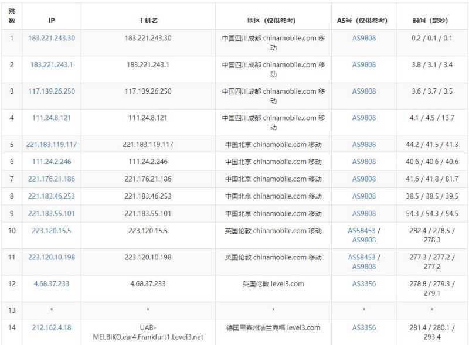Screen dimensions: 469x345
Task: Click the 跳数 column header
Action: point(12,16)
